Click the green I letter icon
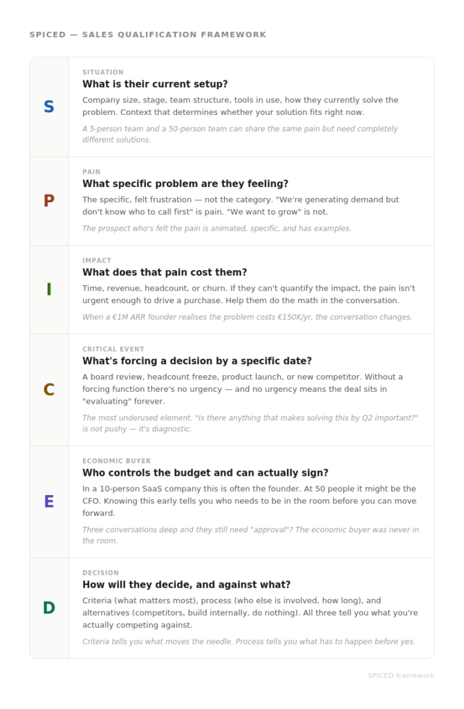 [x=48, y=289]
